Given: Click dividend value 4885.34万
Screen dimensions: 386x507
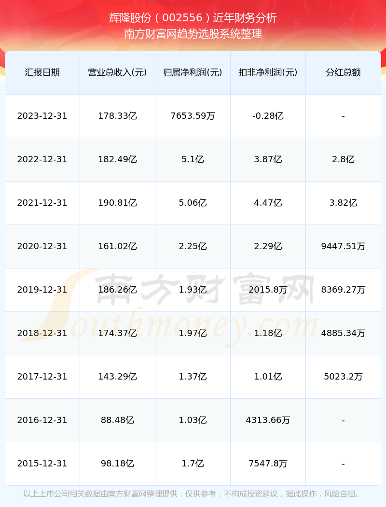Looking at the screenshot, I should [x=344, y=333].
